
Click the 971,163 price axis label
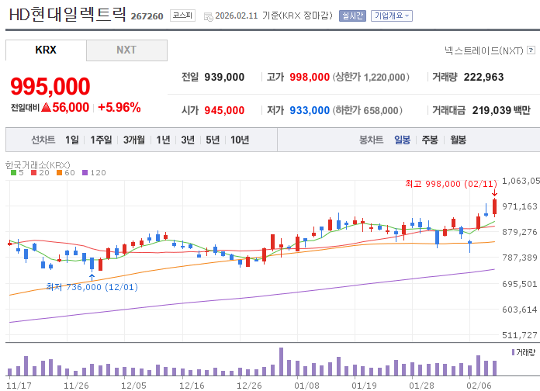[519, 206]
